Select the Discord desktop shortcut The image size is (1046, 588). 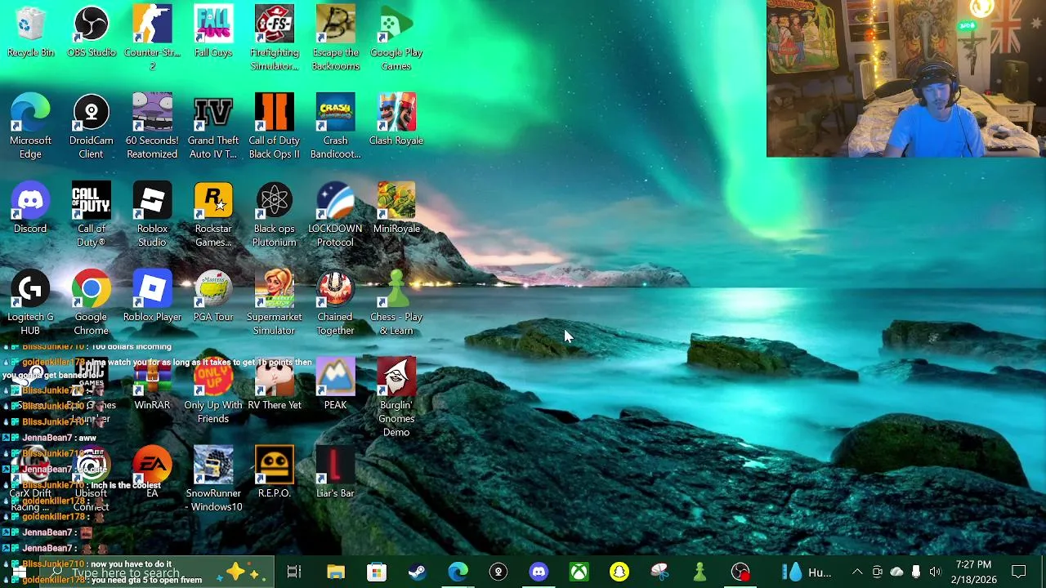pyautogui.click(x=30, y=209)
